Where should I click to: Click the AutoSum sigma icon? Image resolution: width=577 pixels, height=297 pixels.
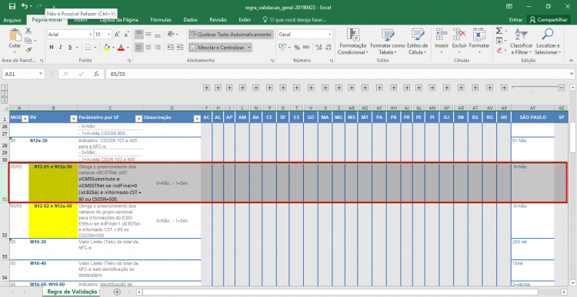click(x=499, y=31)
